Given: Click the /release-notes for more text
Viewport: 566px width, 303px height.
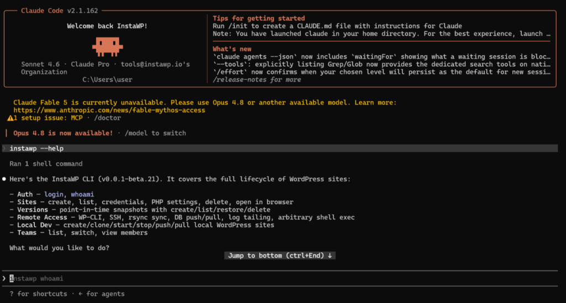Looking at the screenshot, I should pyautogui.click(x=256, y=79).
